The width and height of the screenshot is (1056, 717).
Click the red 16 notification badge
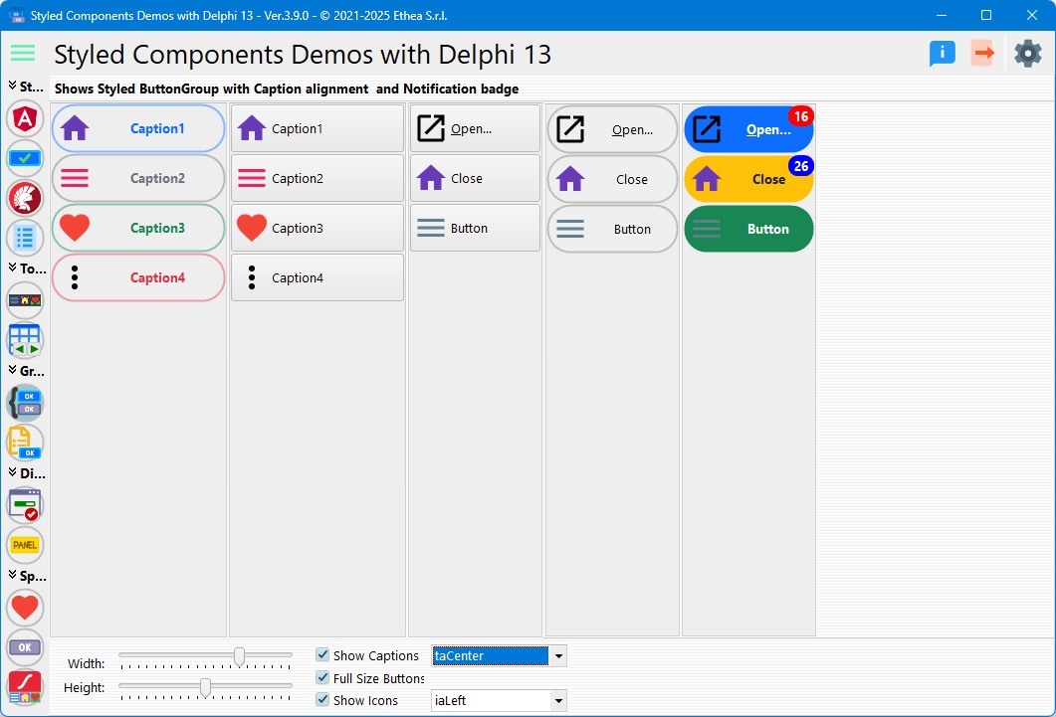coord(801,116)
